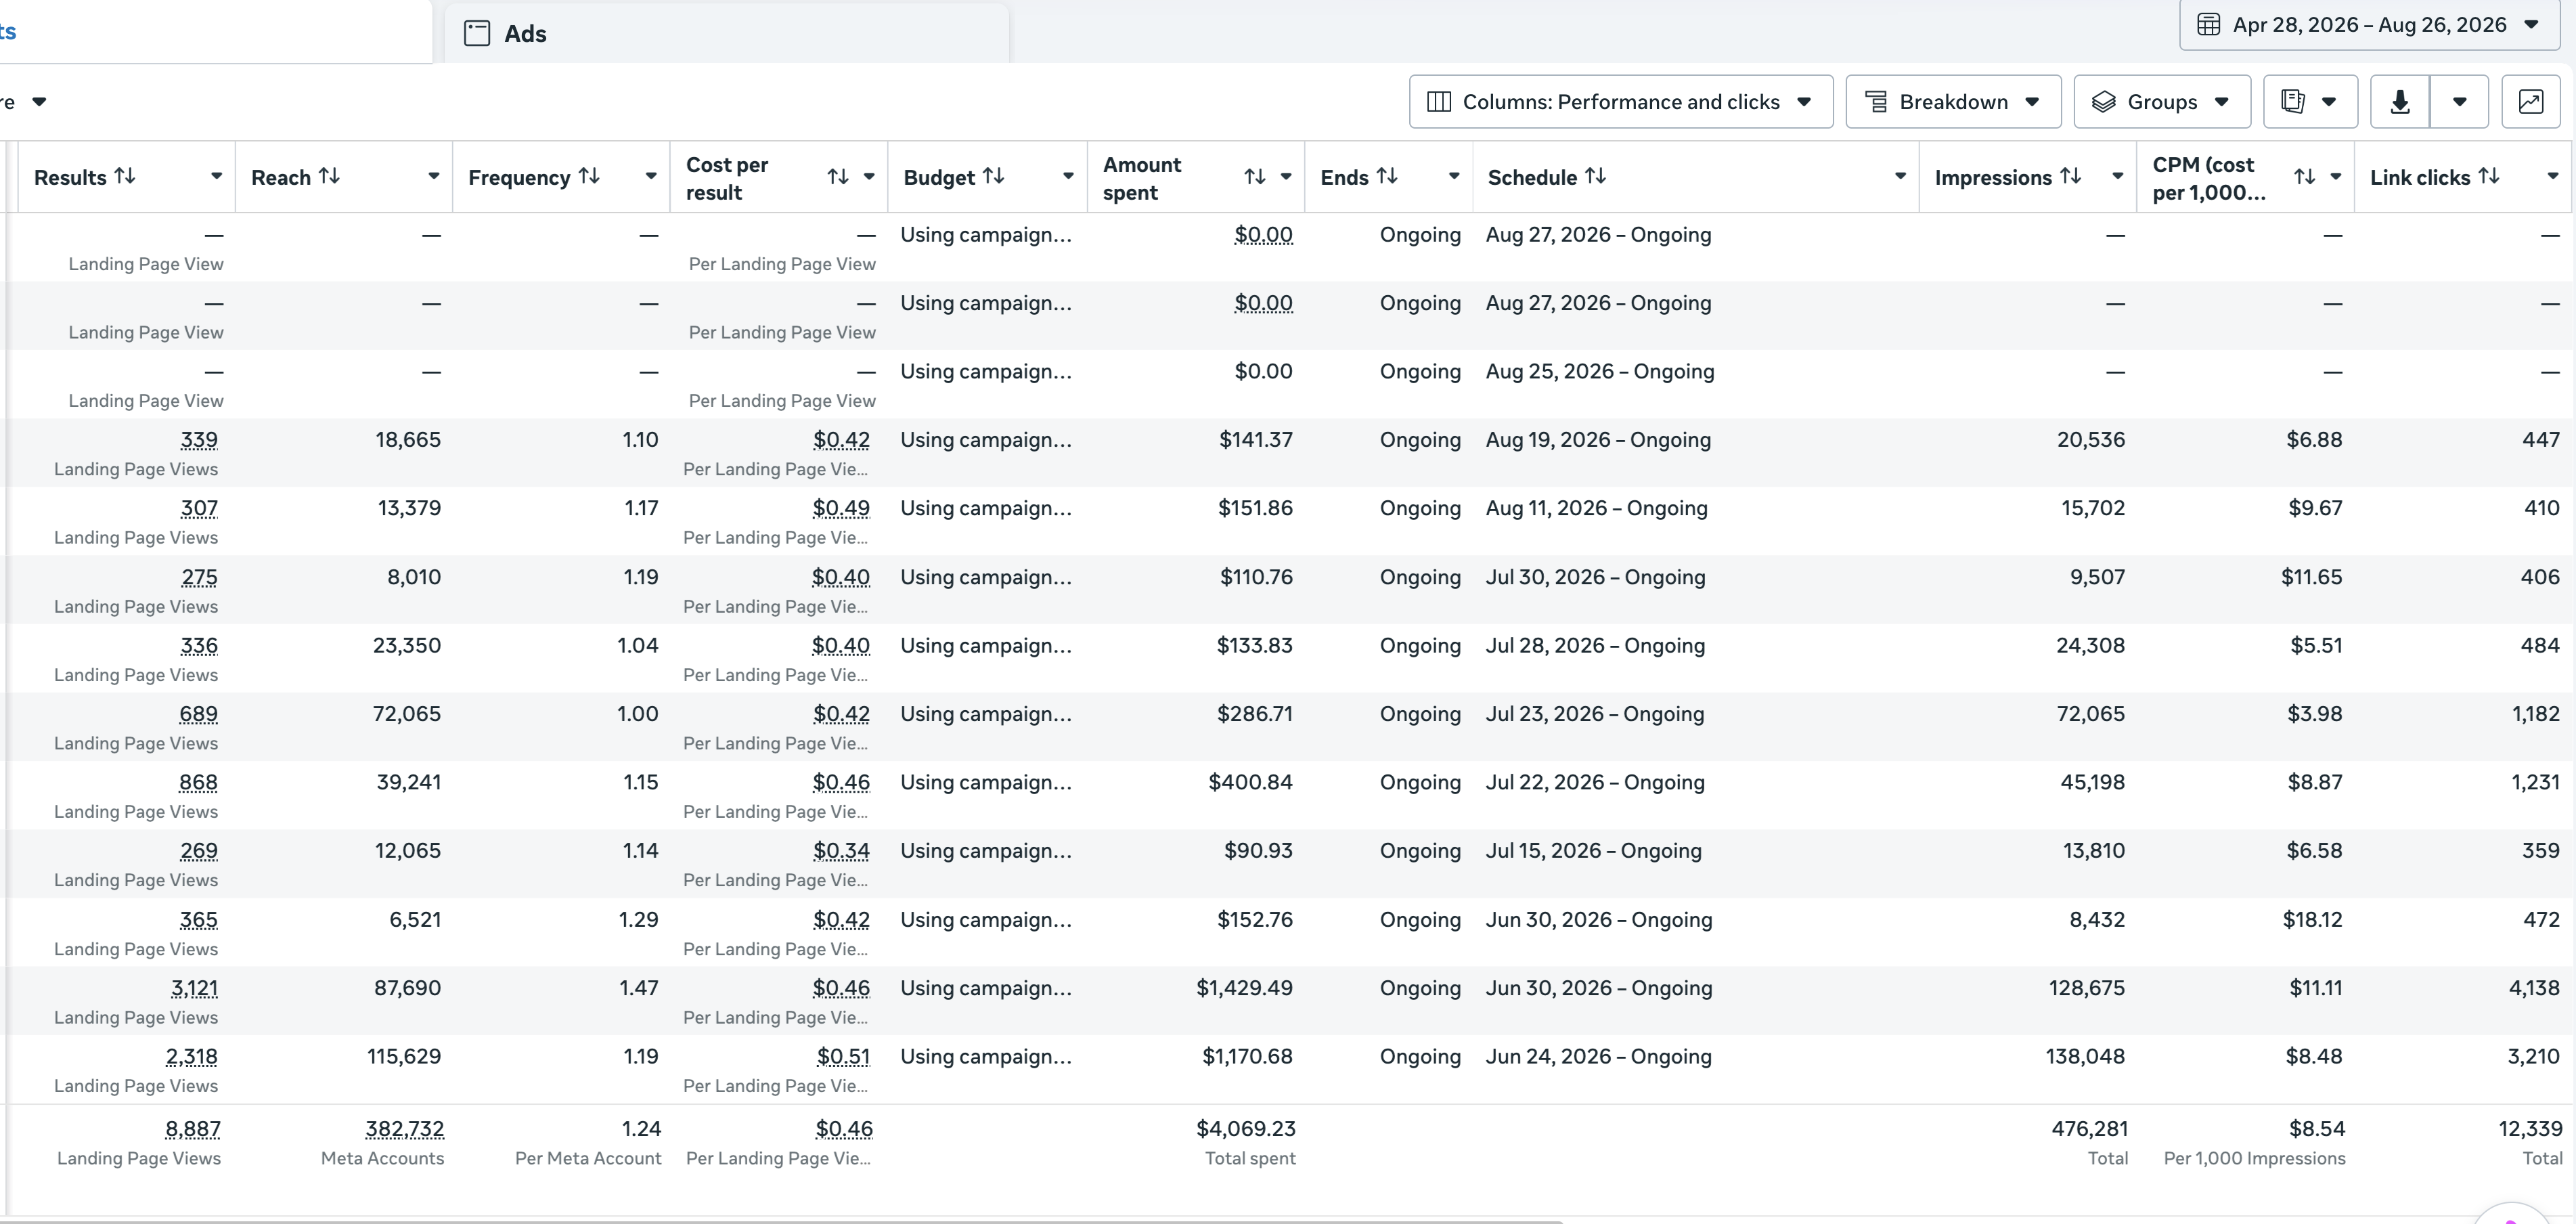The image size is (2576, 1224).
Task: Open CPM column menu caret
Action: 2336,177
